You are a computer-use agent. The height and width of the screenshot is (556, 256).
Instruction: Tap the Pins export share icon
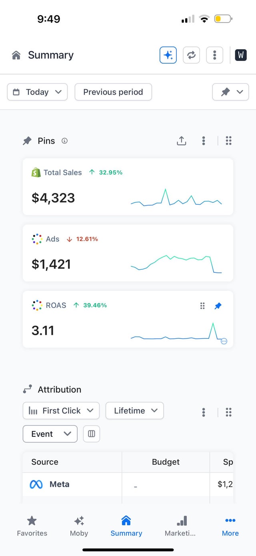pos(182,141)
